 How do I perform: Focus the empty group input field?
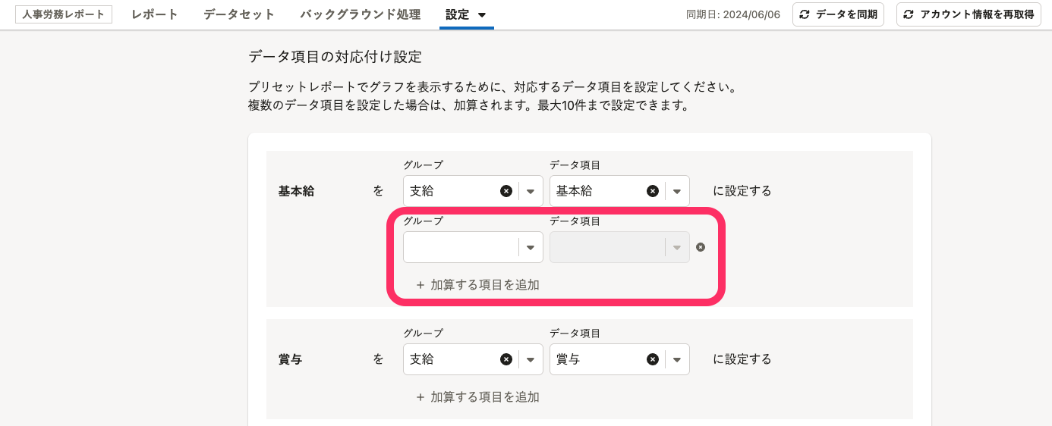pyautogui.click(x=461, y=247)
